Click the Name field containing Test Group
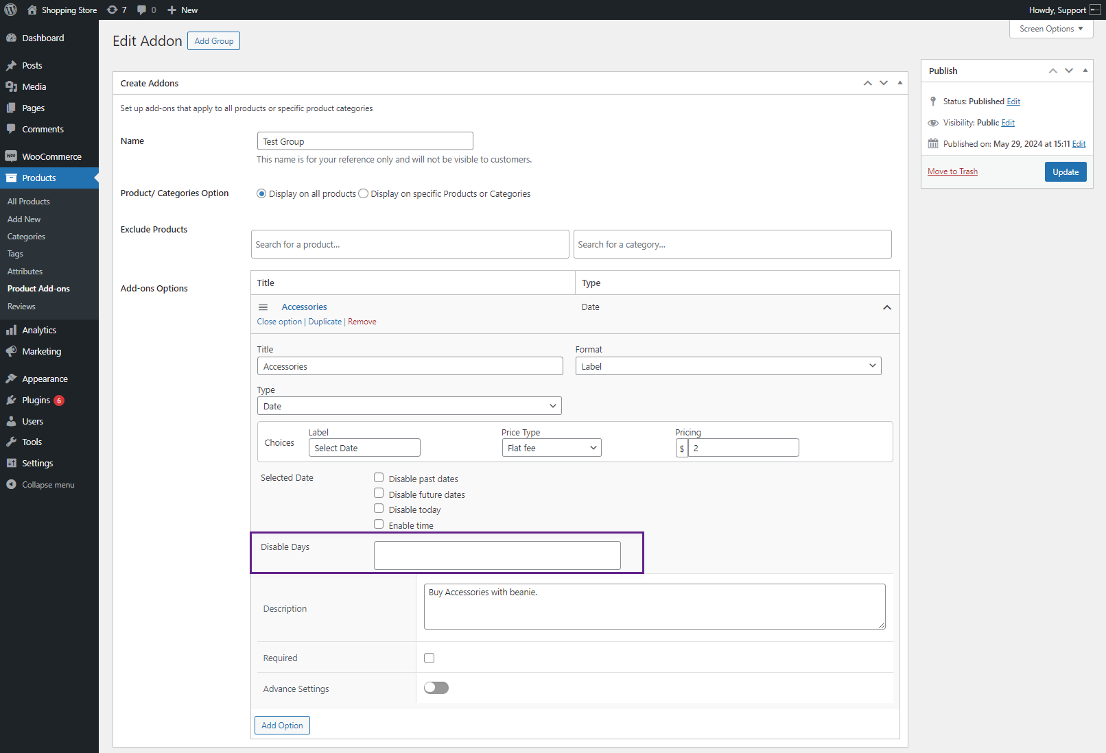The width and height of the screenshot is (1106, 753). click(365, 141)
